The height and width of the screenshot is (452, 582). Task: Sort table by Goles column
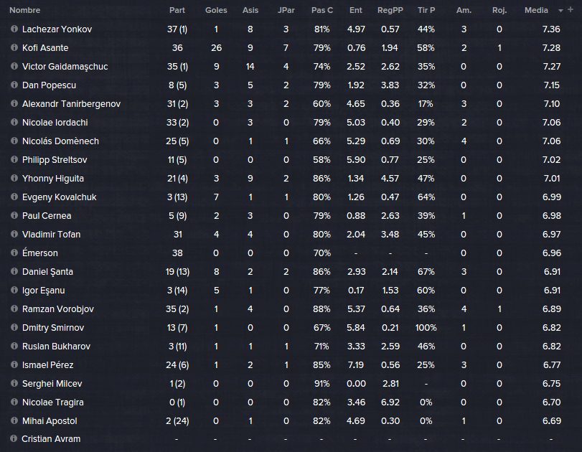pos(216,10)
